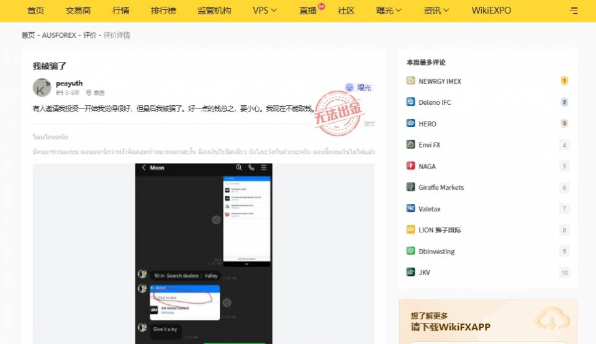596x344 pixels.
Task: Open the NEWRGY IMEX broker link
Action: [440, 81]
